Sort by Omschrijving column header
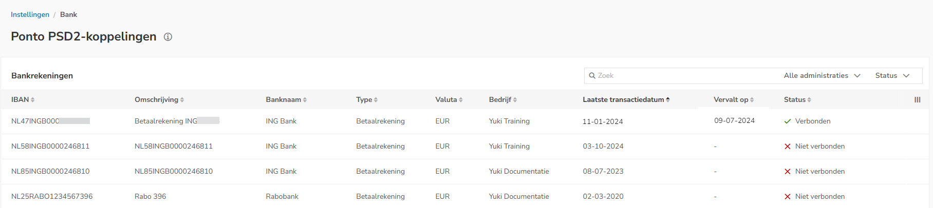Screen dimensions: 933x208 click(159, 100)
